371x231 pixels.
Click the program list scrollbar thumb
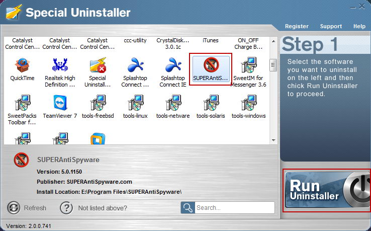click(x=273, y=65)
